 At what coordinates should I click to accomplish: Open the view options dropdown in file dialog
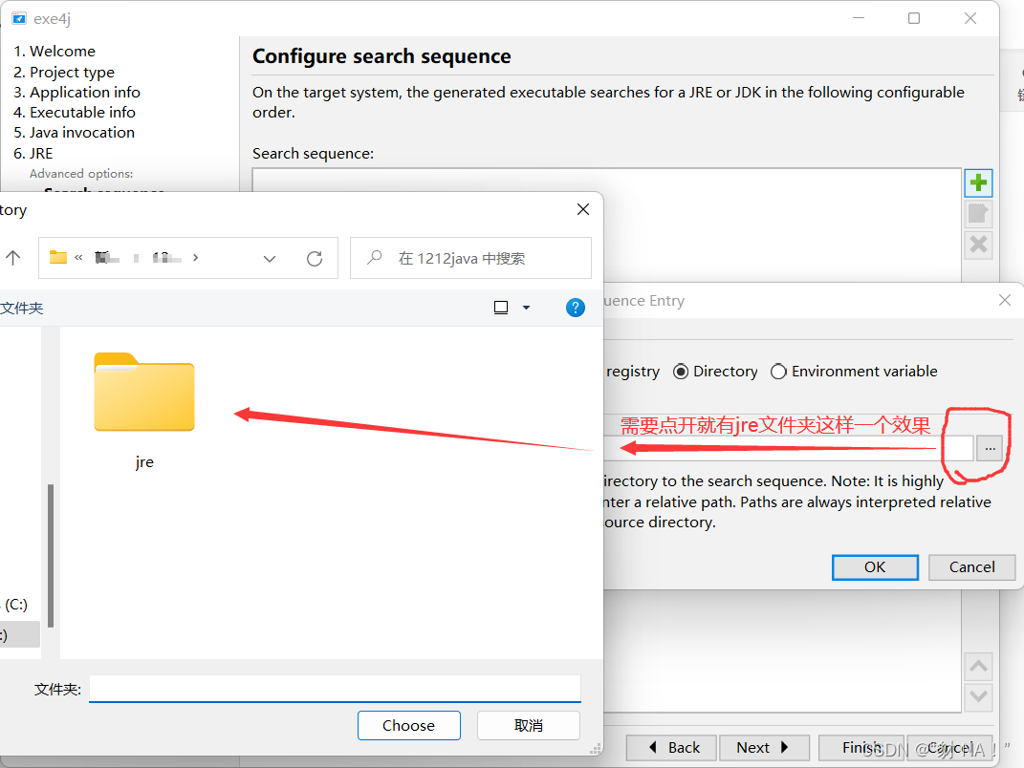click(512, 307)
